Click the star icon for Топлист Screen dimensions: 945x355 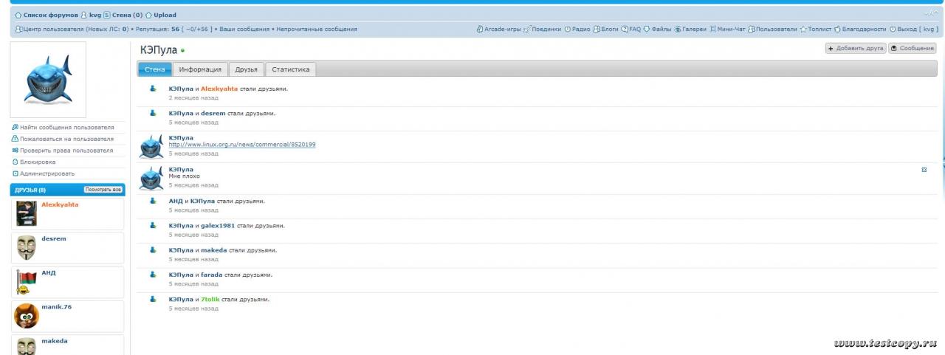pos(803,30)
